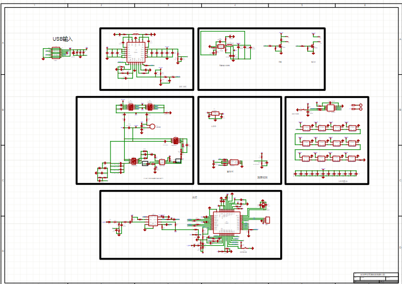Select the LDO regulator component
The width and height of the screenshot is (402, 284).
tap(216, 114)
